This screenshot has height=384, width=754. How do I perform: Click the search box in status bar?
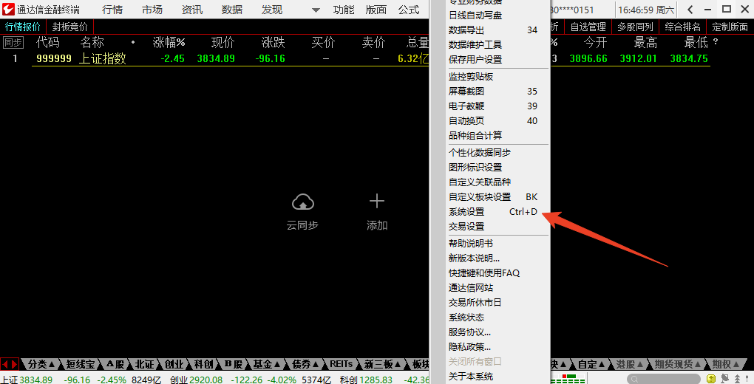[664, 379]
